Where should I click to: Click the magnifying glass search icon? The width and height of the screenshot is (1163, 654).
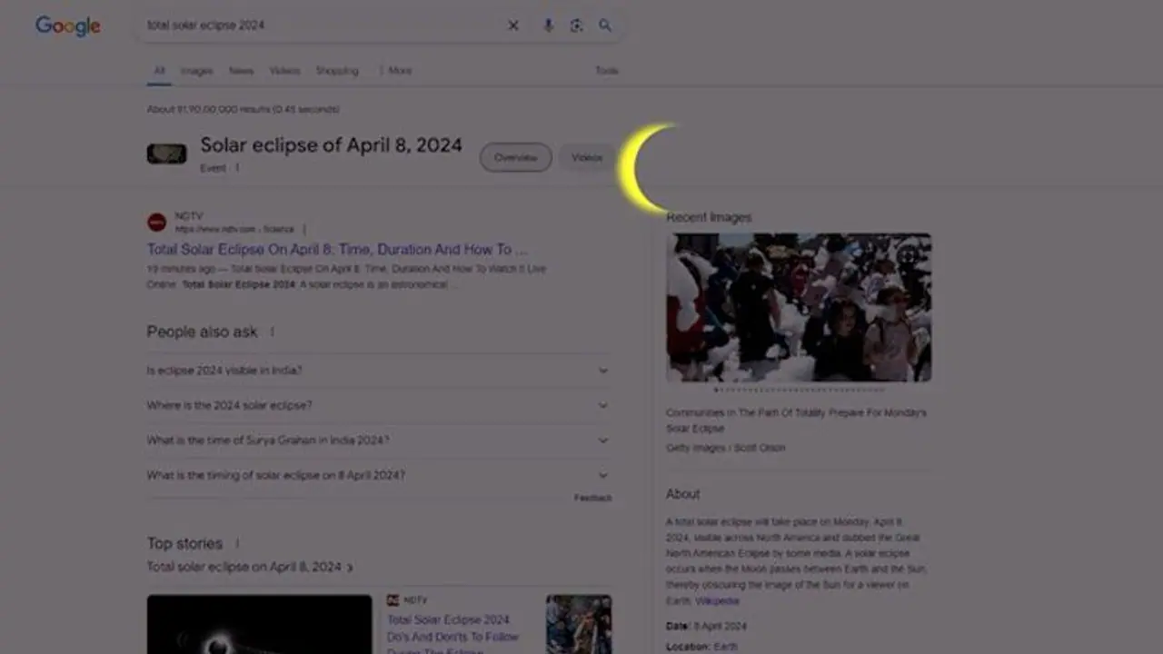(x=605, y=25)
